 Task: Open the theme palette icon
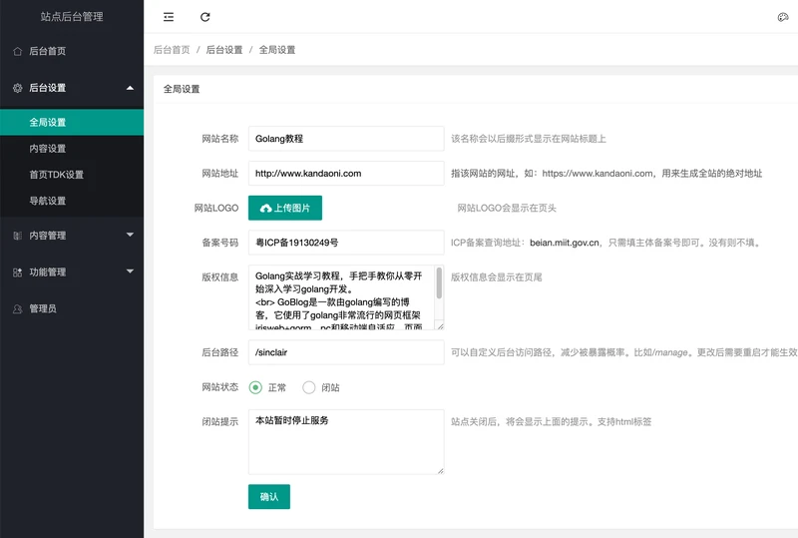click(783, 17)
